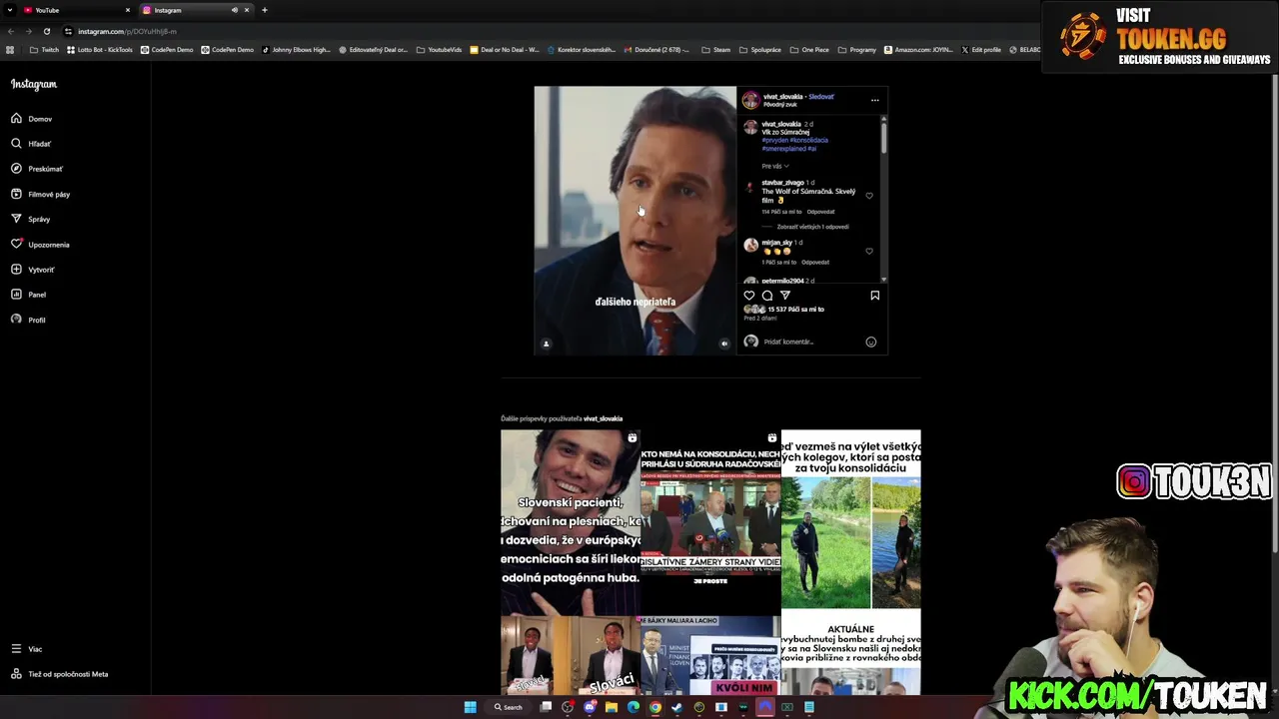Open File Explorer from the taskbar
Viewport: 1279px width, 719px height.
(612, 707)
